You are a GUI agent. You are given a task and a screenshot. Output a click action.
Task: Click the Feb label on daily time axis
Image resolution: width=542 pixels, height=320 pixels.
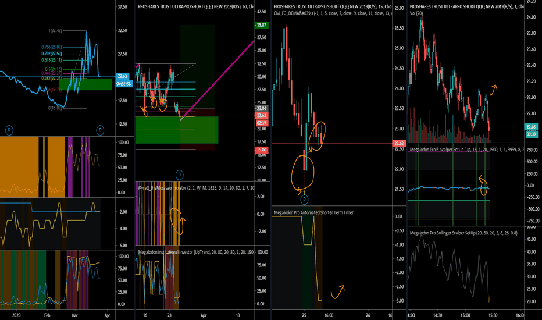pos(47,315)
